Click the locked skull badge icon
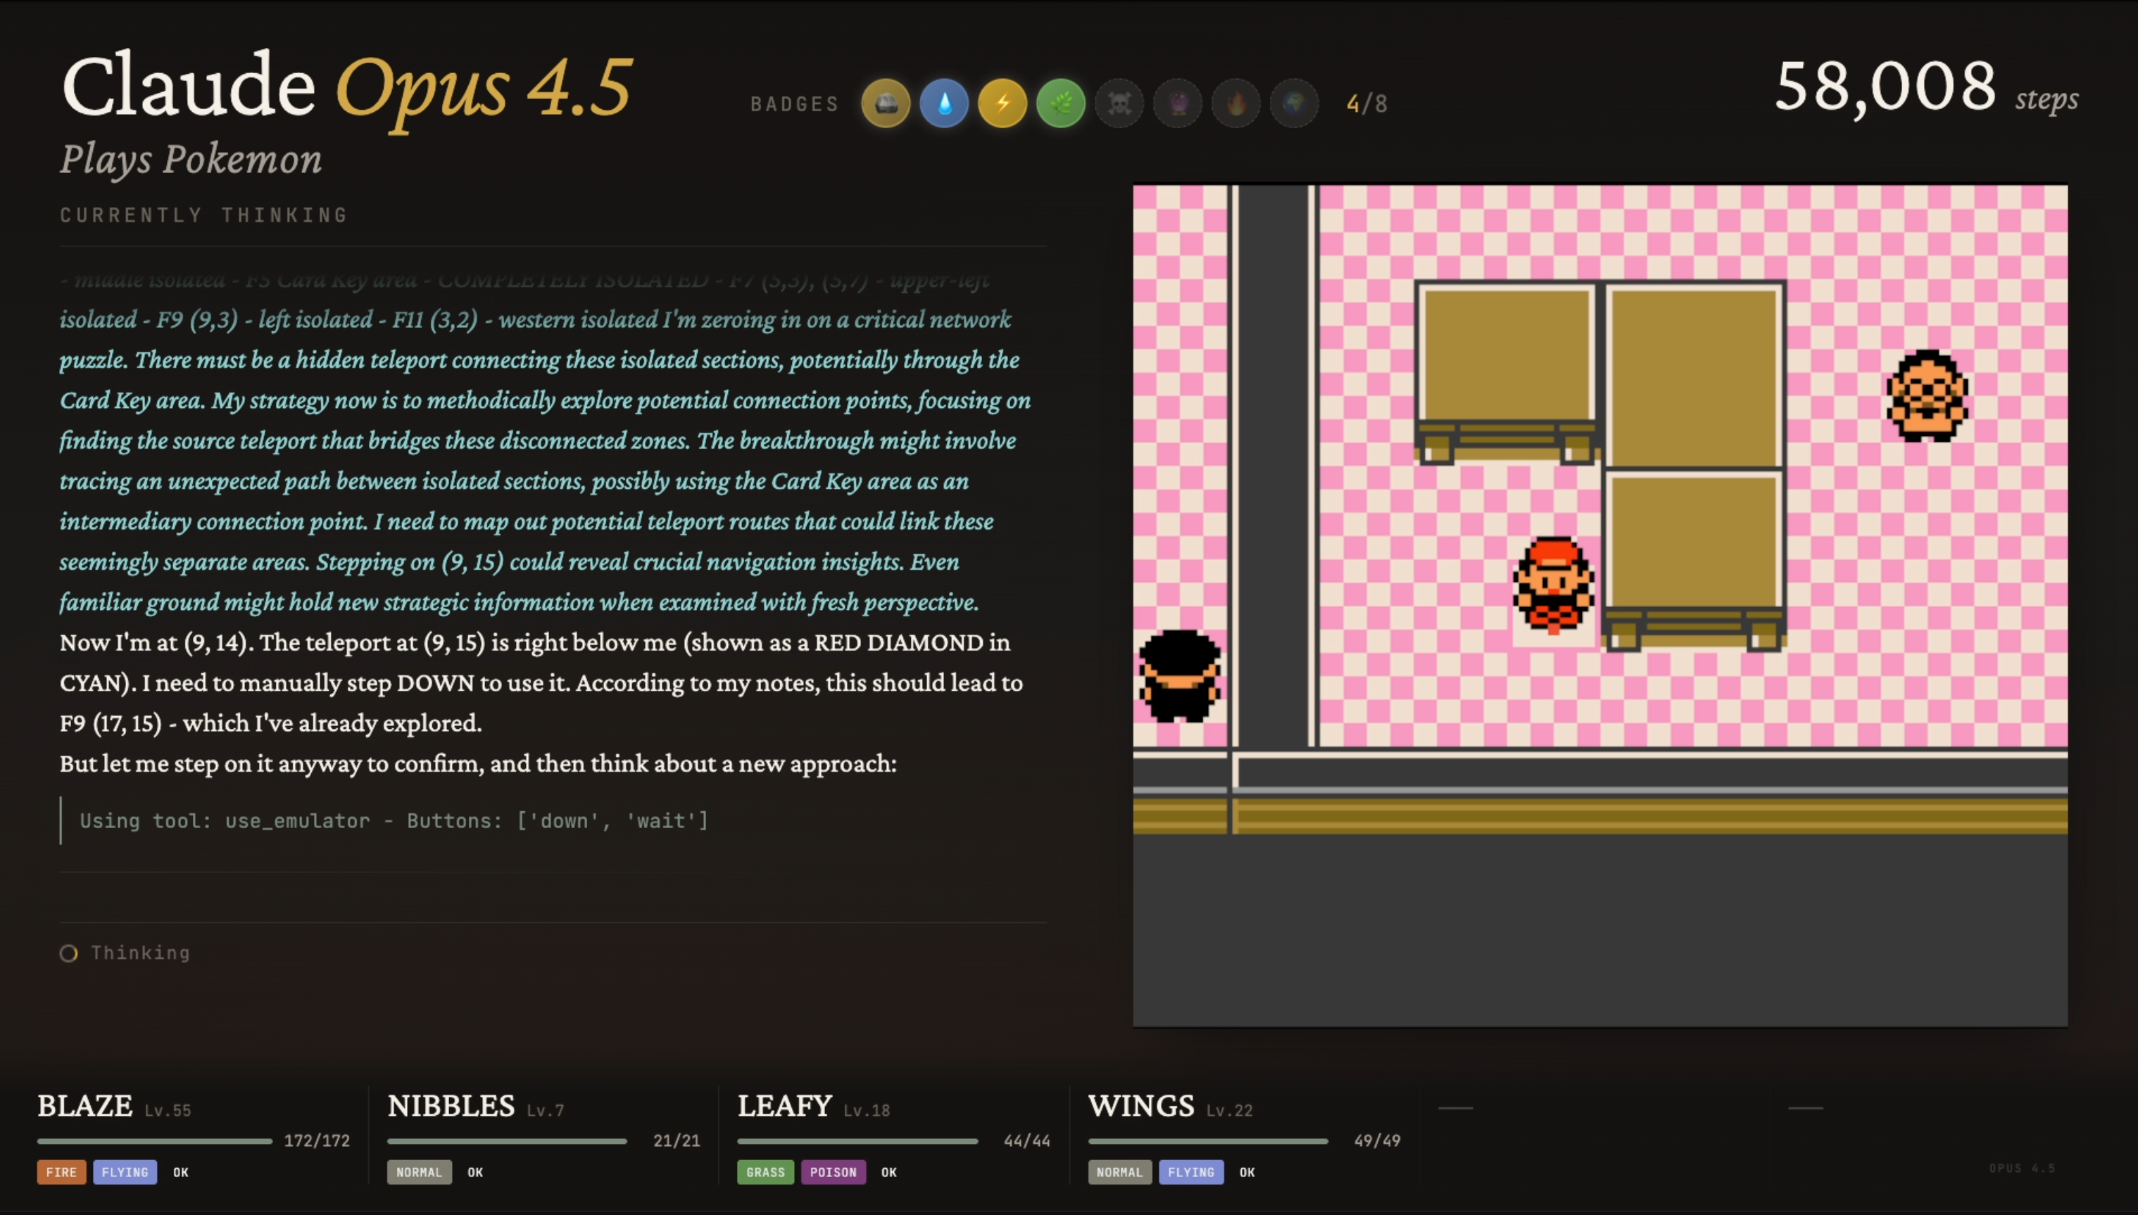 click(x=1119, y=103)
